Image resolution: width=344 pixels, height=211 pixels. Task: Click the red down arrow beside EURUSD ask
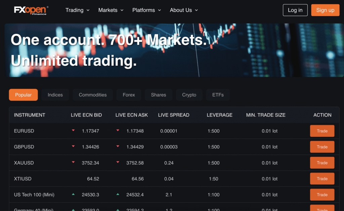[118, 130]
